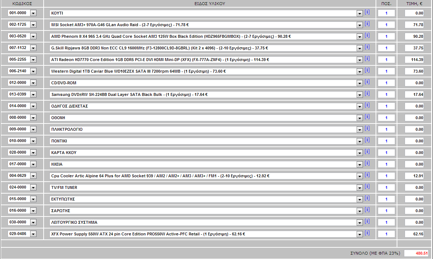Expand code dropdown 001-0000

pos(33,13)
